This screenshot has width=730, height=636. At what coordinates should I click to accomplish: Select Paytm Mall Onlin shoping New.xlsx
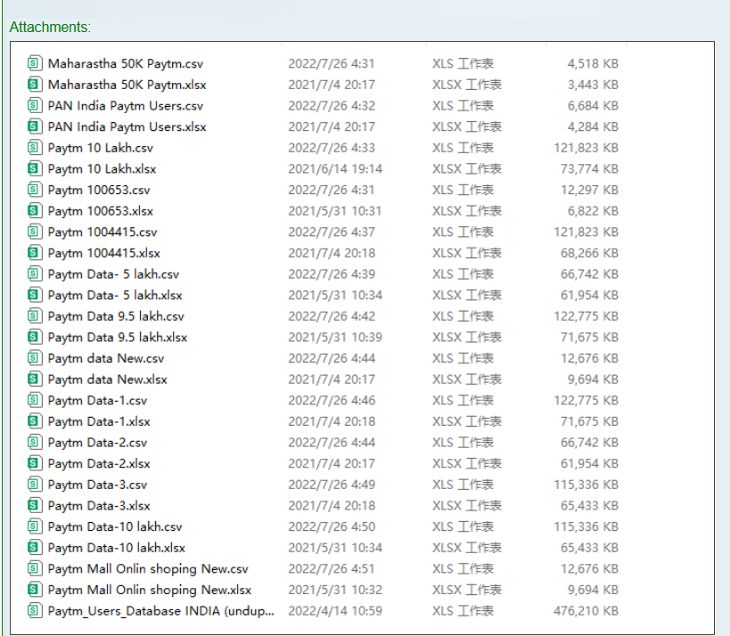coord(150,590)
